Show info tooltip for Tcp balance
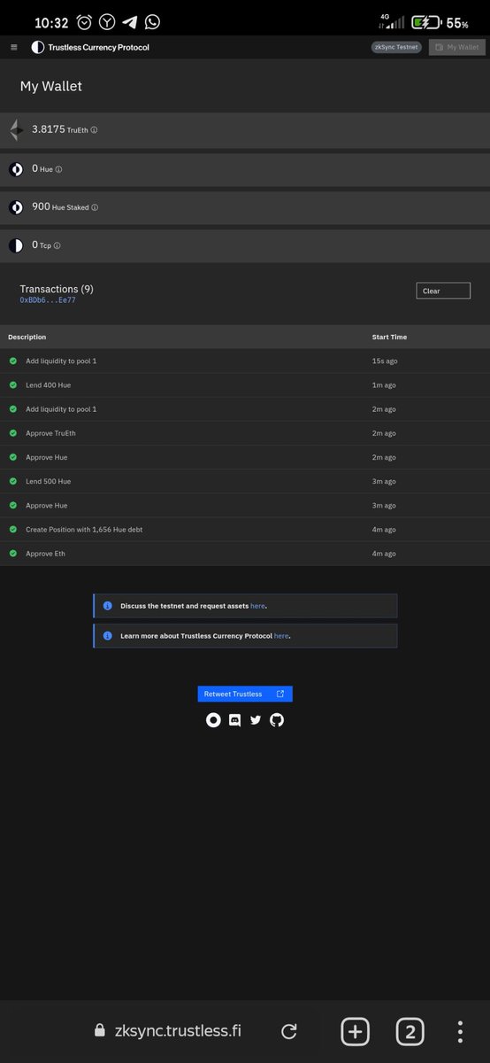Viewport: 490px width, 1063px height. 57,245
